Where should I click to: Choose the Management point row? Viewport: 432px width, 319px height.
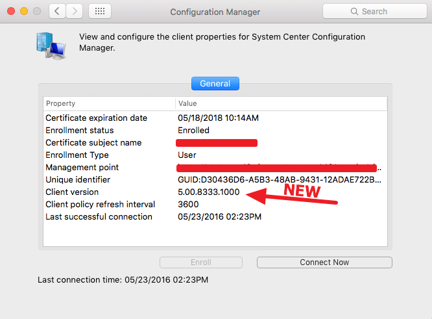82,168
